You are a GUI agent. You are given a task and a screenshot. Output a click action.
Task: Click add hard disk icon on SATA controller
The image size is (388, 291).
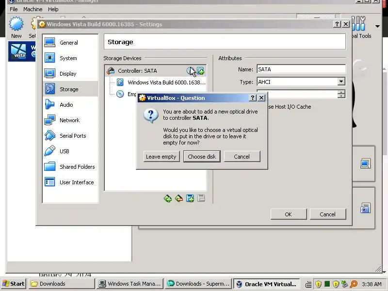coord(201,71)
